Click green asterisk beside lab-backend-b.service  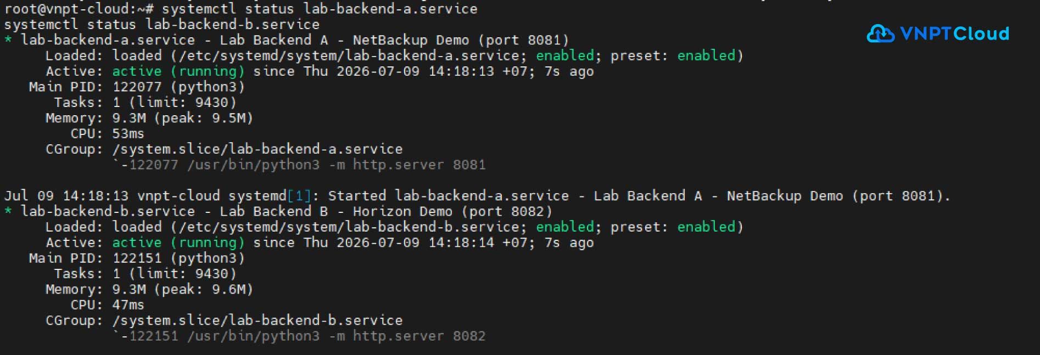pyautogui.click(x=8, y=211)
